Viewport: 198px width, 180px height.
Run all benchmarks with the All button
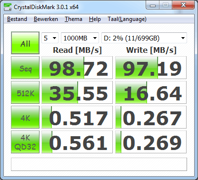[25, 43]
